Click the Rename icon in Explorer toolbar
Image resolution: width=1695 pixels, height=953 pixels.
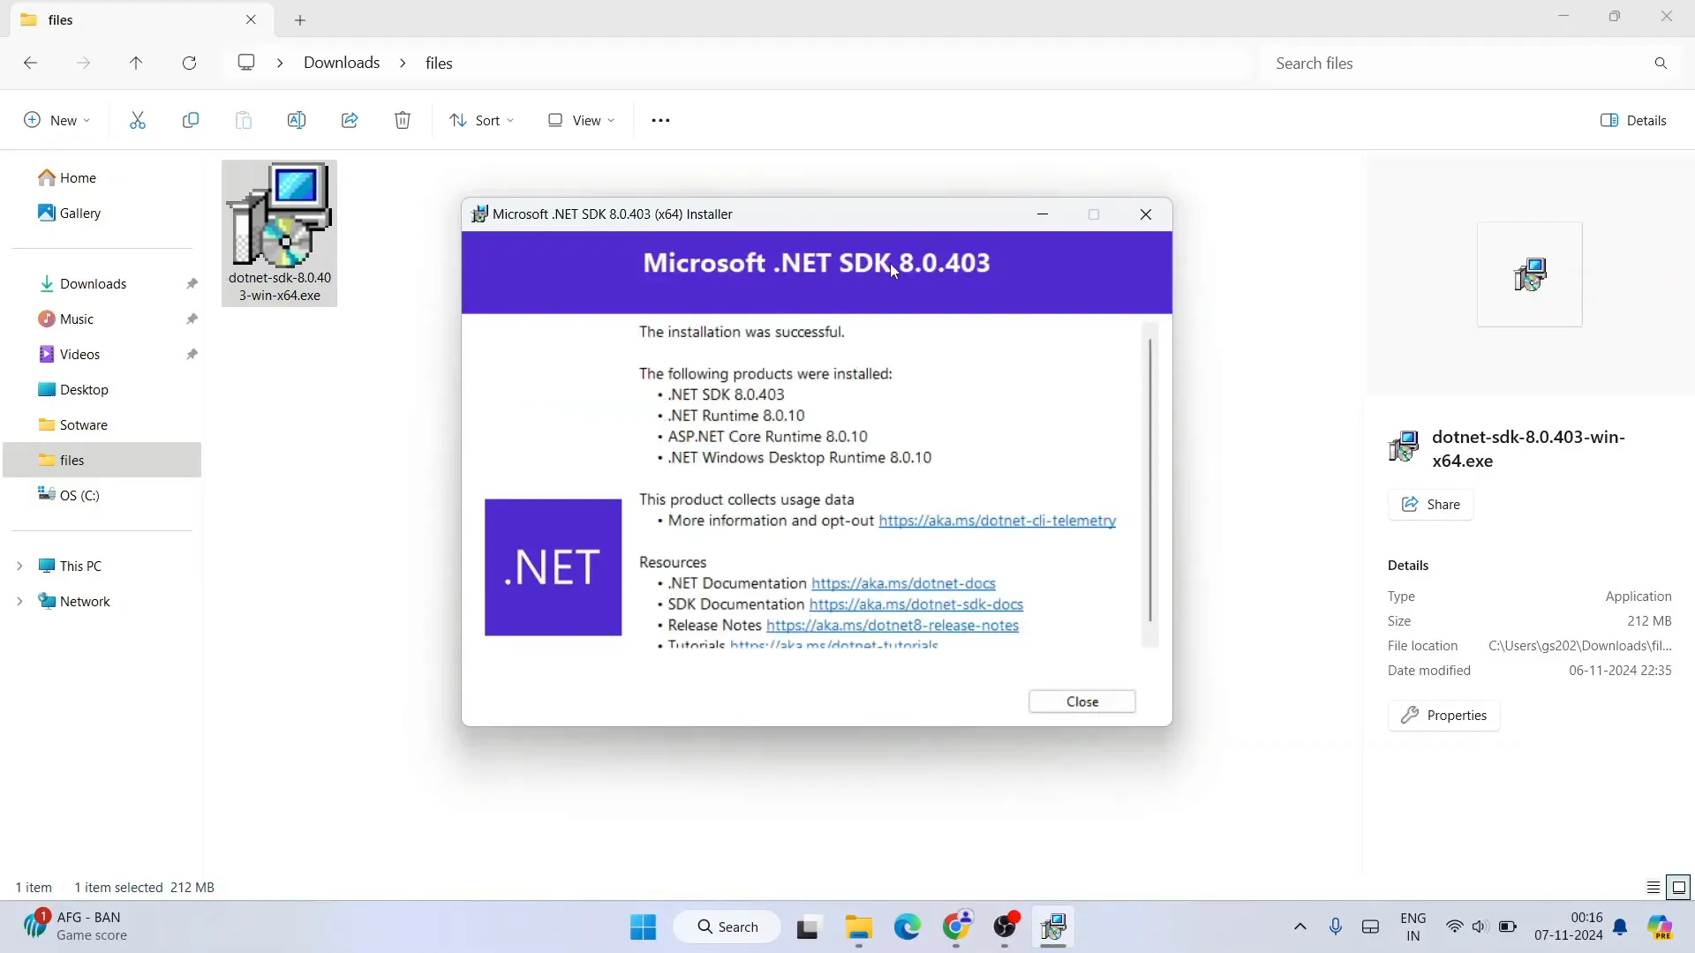coord(297,120)
